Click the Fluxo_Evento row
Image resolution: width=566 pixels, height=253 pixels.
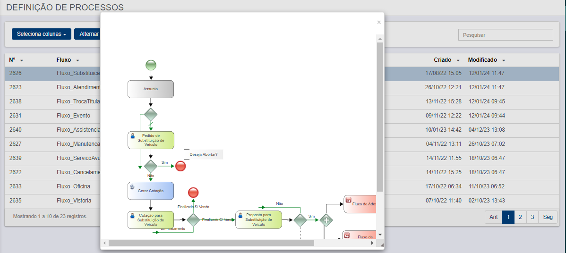[x=282, y=116]
